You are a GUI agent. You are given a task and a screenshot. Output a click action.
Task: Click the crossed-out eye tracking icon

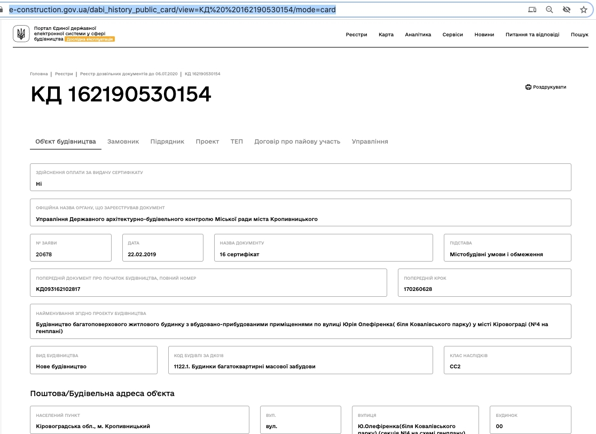[566, 10]
